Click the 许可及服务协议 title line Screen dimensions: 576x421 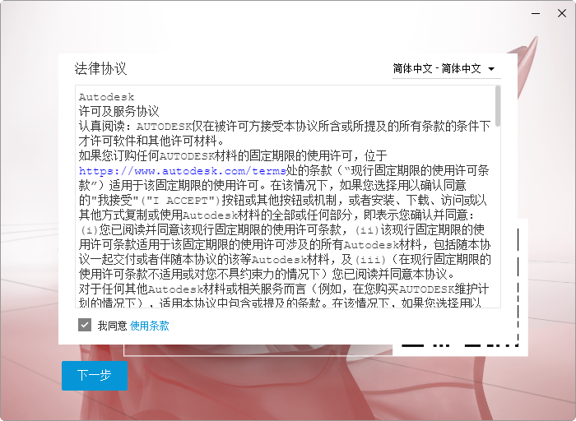(x=118, y=111)
